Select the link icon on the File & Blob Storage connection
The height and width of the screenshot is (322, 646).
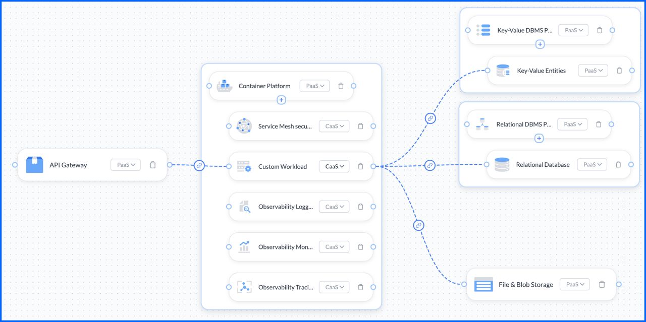click(x=418, y=225)
